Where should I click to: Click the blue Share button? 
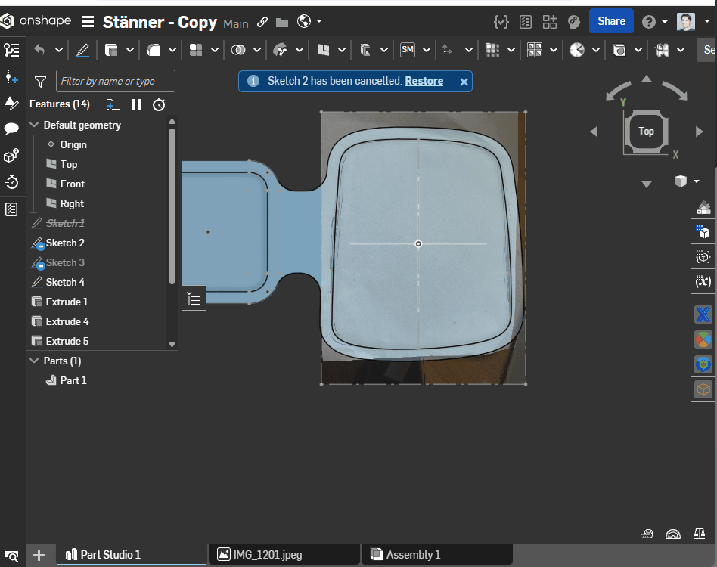(x=611, y=21)
